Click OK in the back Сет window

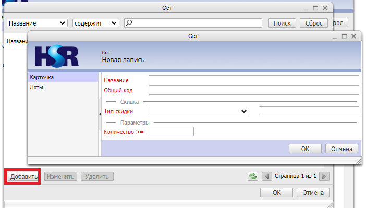click(277, 192)
